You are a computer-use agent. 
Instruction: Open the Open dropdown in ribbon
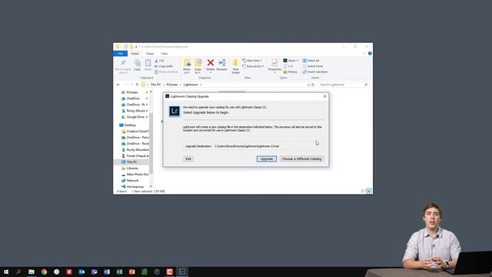291,60
